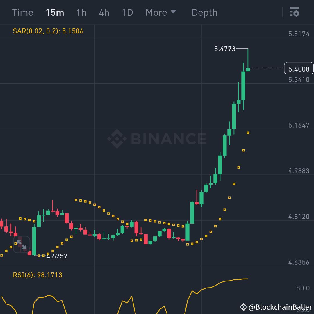The width and height of the screenshot is (314, 314).
Task: Switch to the 1h interval
Action: pos(82,13)
